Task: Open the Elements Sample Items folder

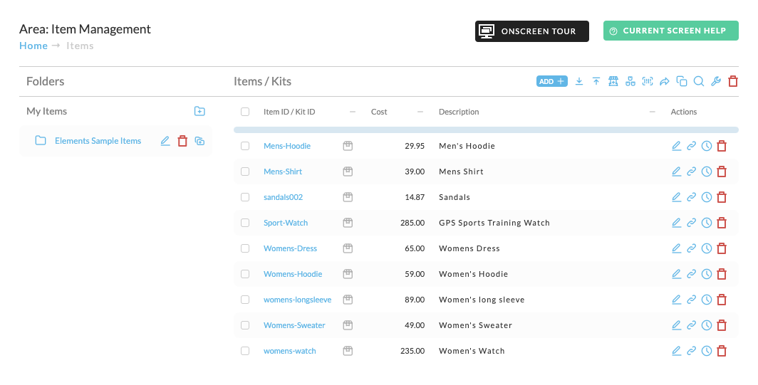Action: [98, 141]
